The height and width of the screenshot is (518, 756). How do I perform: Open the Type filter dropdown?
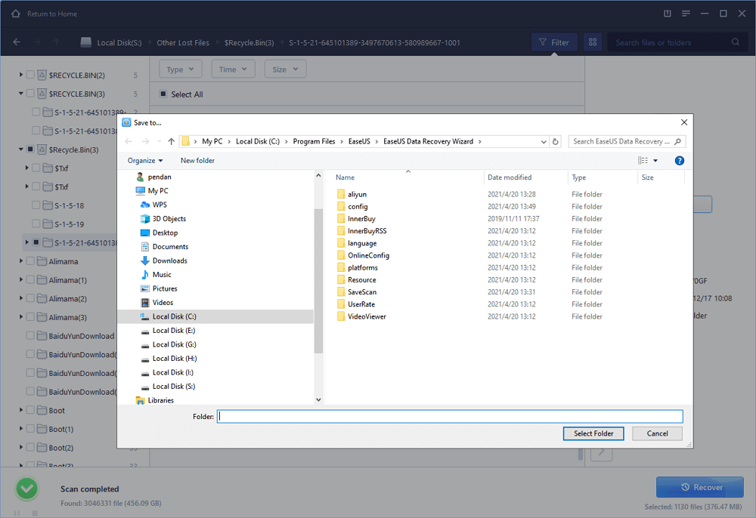pos(181,69)
